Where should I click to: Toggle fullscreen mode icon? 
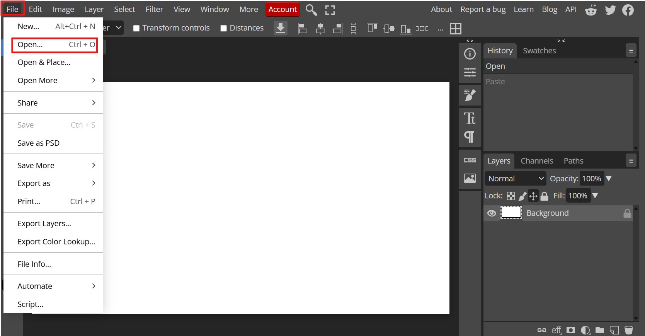330,10
